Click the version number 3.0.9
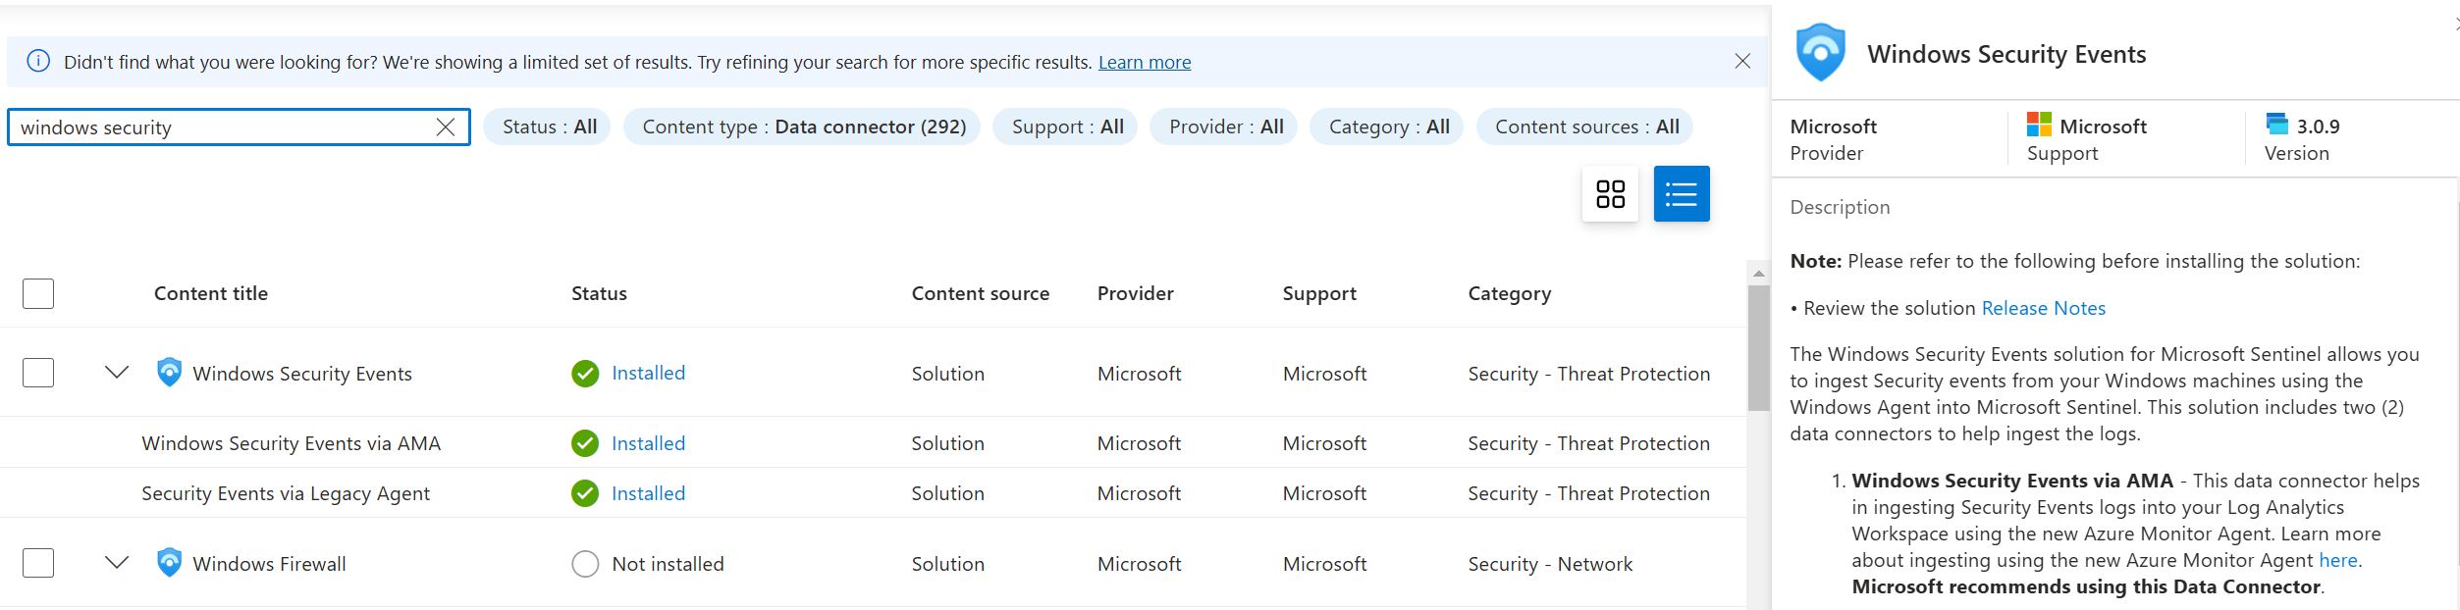2460x610 pixels. [2319, 127]
